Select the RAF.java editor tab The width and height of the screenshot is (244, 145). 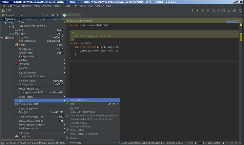click(x=71, y=15)
